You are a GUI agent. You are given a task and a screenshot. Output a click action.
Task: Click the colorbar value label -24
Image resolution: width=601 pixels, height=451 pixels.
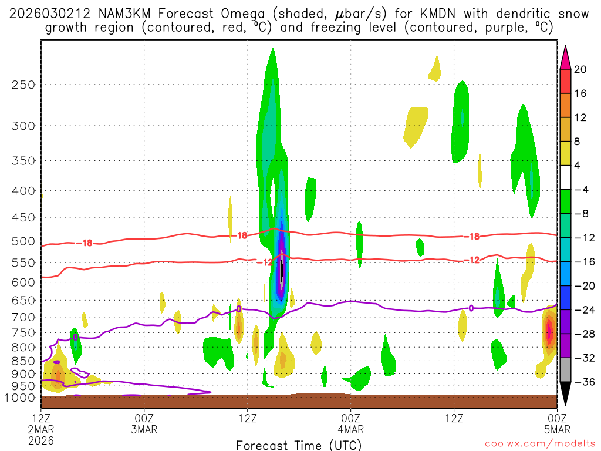point(584,310)
